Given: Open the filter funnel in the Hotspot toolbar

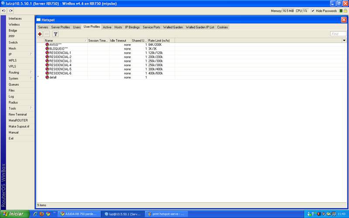Looking at the screenshot, I should tap(55, 34).
